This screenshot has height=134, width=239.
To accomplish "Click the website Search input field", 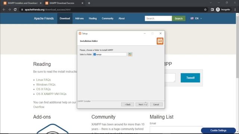I will (158, 18).
